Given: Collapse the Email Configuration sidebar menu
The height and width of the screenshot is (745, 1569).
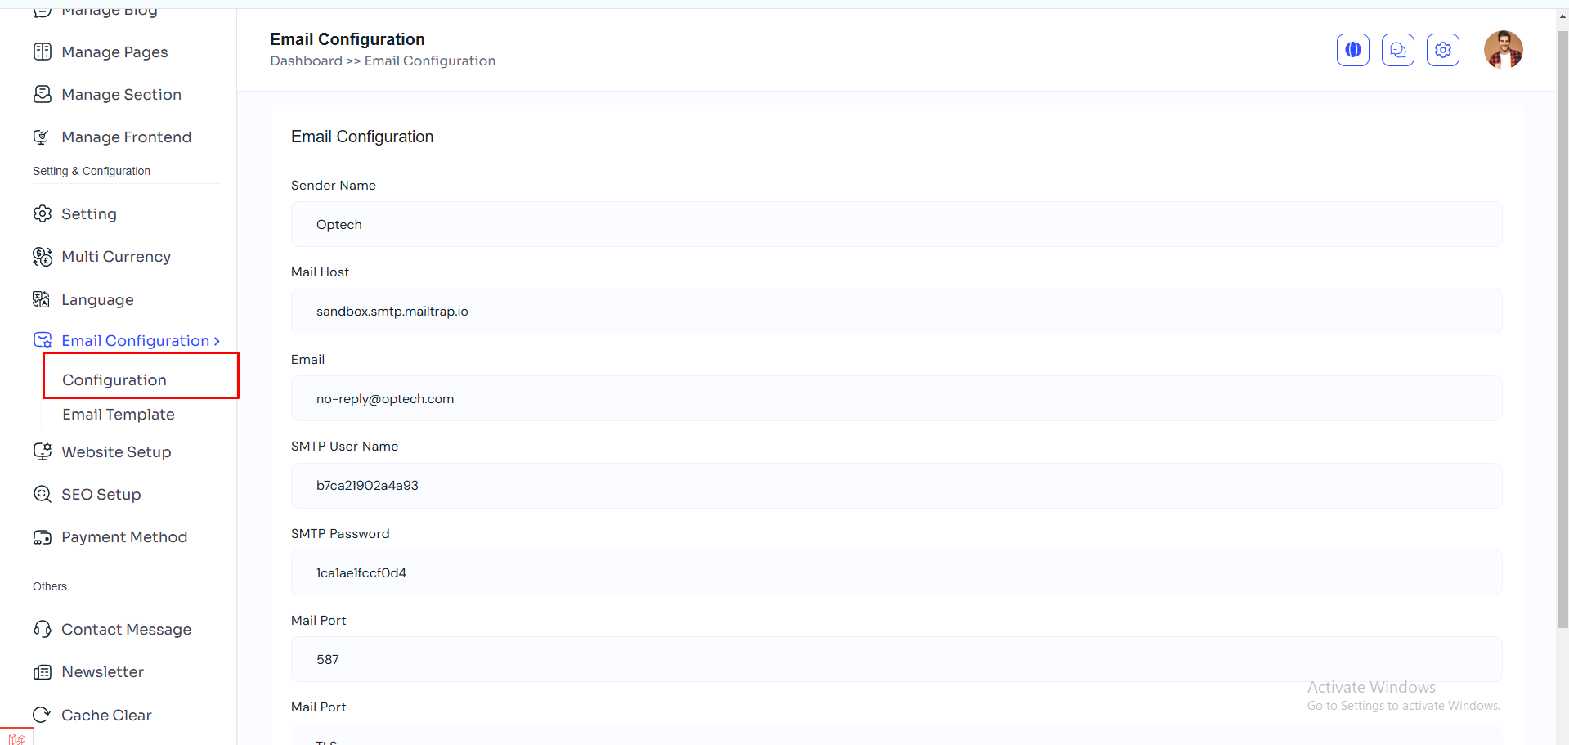Looking at the screenshot, I should [136, 341].
